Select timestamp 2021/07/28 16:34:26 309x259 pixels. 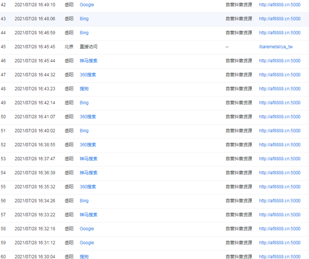click(x=35, y=201)
